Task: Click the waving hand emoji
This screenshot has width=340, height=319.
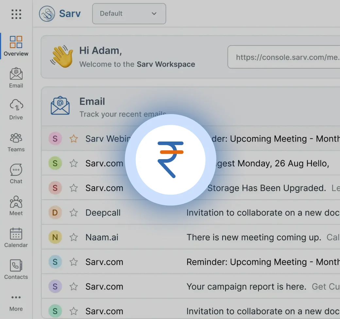Action: 62,56
